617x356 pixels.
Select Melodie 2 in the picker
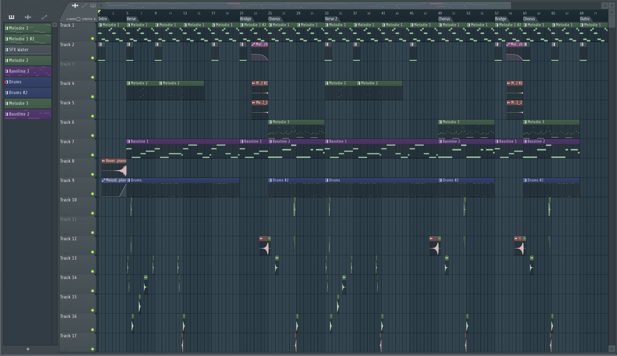[x=28, y=60]
